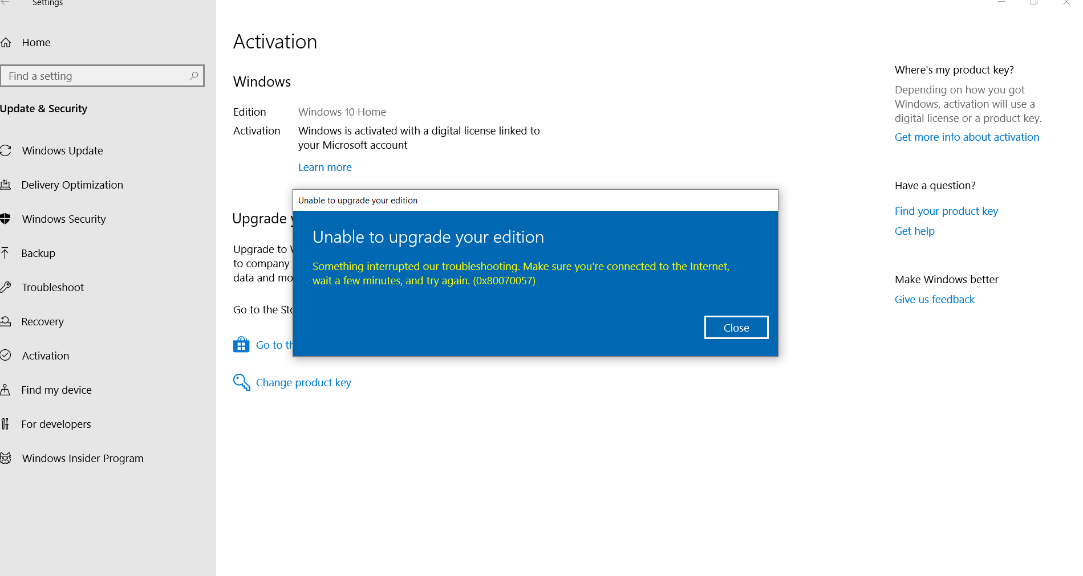Image resolution: width=1083 pixels, height=576 pixels.
Task: Click the Settings back arrow
Action: point(5,2)
